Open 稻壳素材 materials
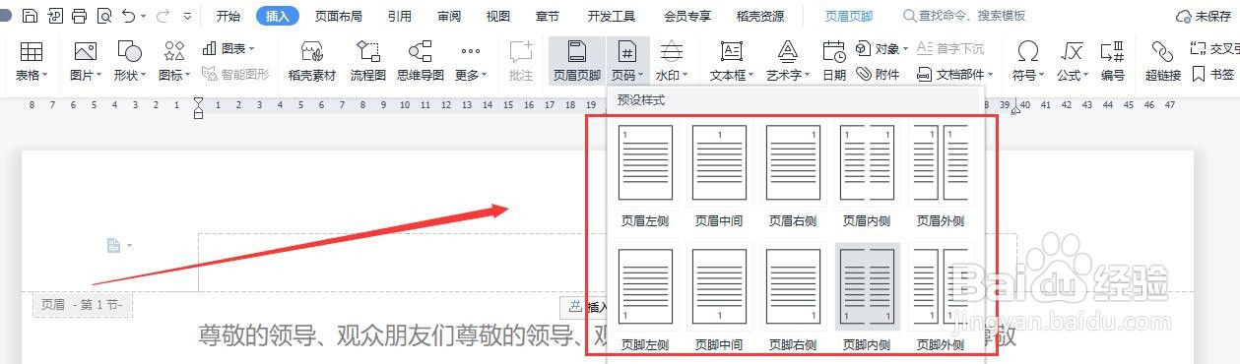Screen dimensions: 1240x364 [x=311, y=61]
